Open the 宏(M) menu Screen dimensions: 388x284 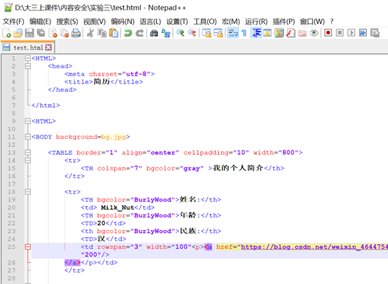(x=230, y=22)
